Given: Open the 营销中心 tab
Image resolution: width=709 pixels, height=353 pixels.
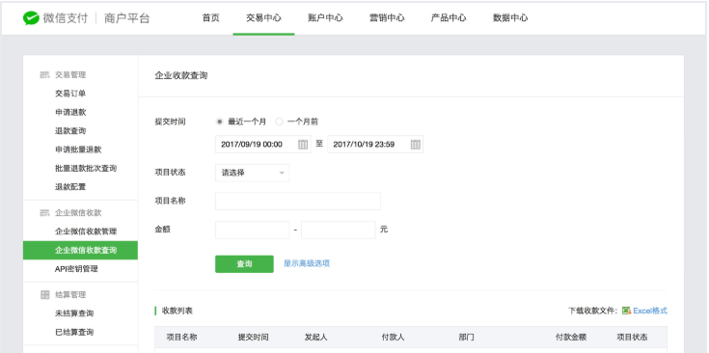Looking at the screenshot, I should [x=387, y=18].
